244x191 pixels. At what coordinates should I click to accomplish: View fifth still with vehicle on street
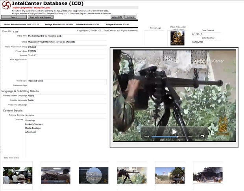click(170, 175)
